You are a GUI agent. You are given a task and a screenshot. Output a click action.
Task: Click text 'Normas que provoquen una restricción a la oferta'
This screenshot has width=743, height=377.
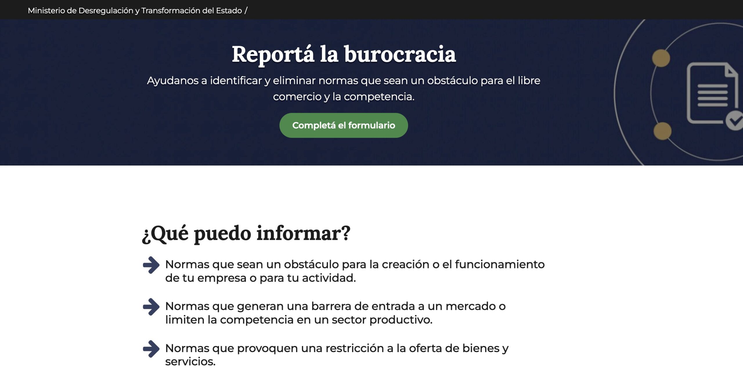(x=337, y=355)
